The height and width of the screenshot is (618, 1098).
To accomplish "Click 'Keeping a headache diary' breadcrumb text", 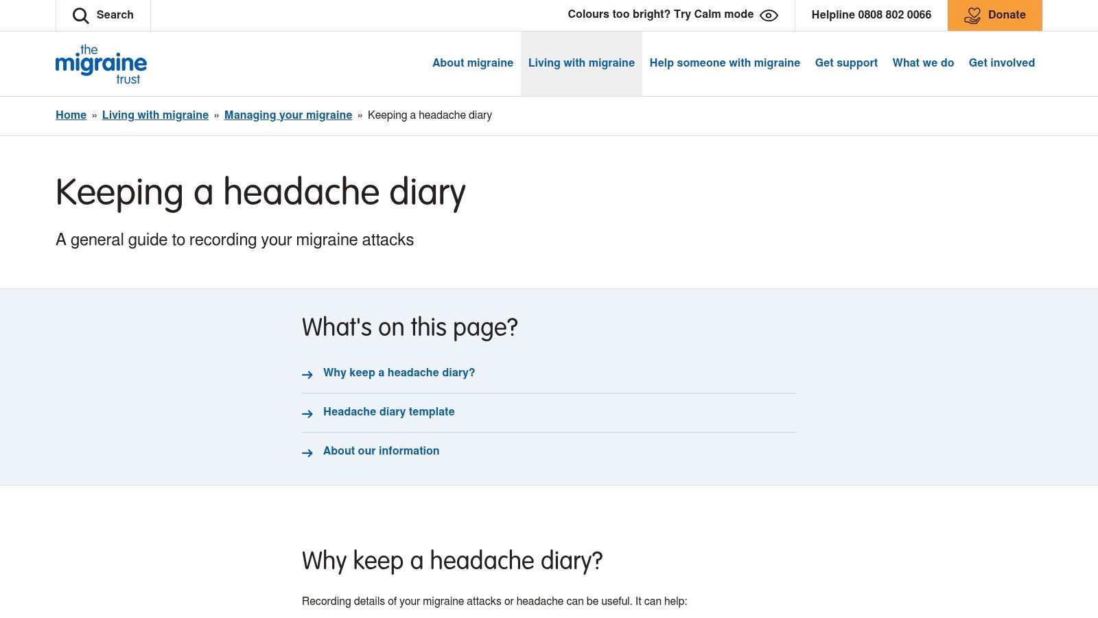I will [430, 115].
